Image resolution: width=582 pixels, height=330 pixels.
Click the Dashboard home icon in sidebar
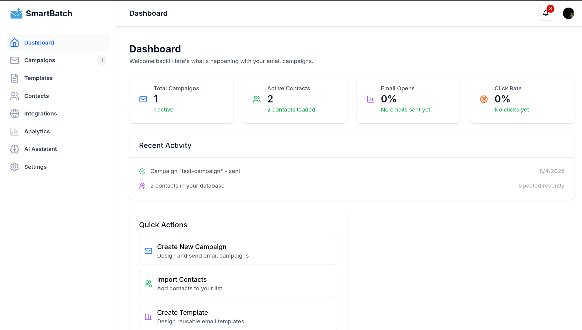coord(15,43)
